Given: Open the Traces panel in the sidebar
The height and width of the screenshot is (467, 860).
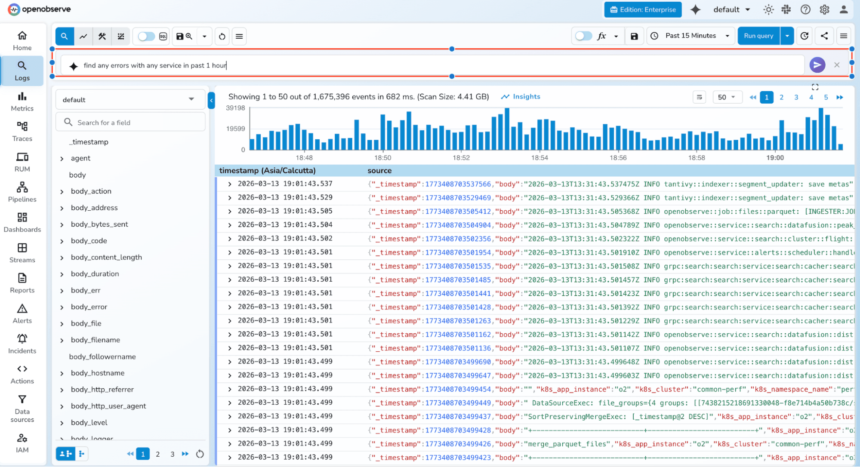Looking at the screenshot, I should [x=22, y=131].
